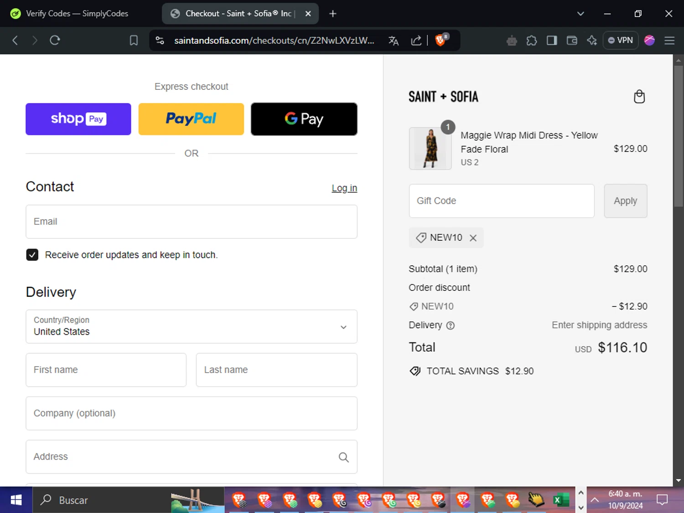The width and height of the screenshot is (684, 513).
Task: Show hidden system tray icons
Action: 595,500
